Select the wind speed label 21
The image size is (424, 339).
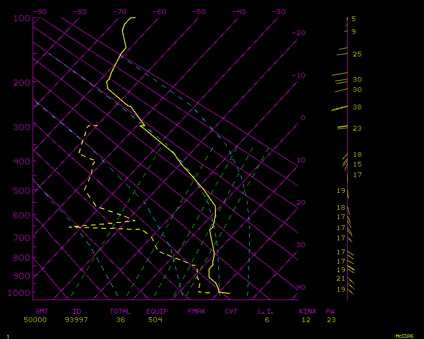pyautogui.click(x=340, y=278)
